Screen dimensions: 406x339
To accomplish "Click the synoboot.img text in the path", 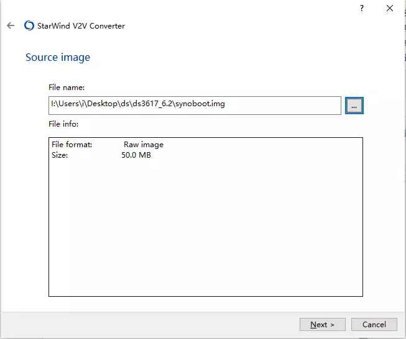I will point(200,104).
